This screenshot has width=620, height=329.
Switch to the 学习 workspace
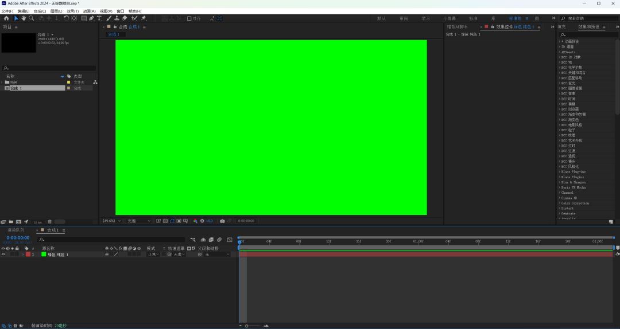click(x=425, y=18)
